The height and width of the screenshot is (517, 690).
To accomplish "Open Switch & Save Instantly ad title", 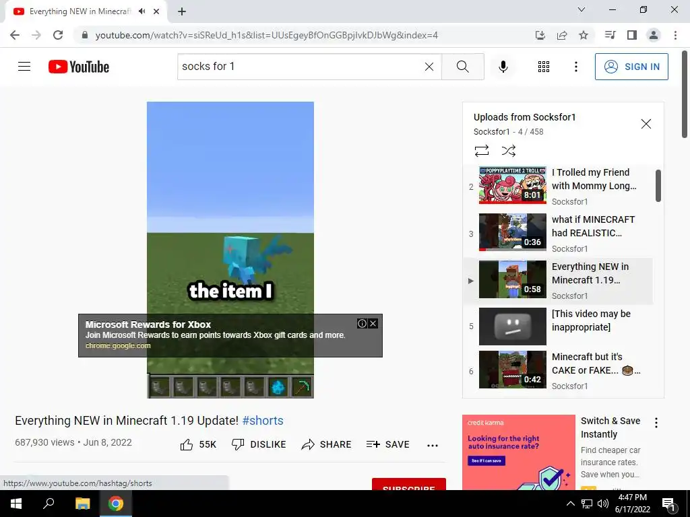I will point(610,427).
